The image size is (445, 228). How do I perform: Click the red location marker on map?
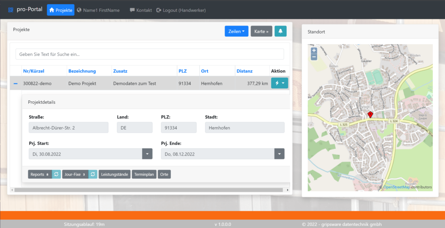[370, 114]
